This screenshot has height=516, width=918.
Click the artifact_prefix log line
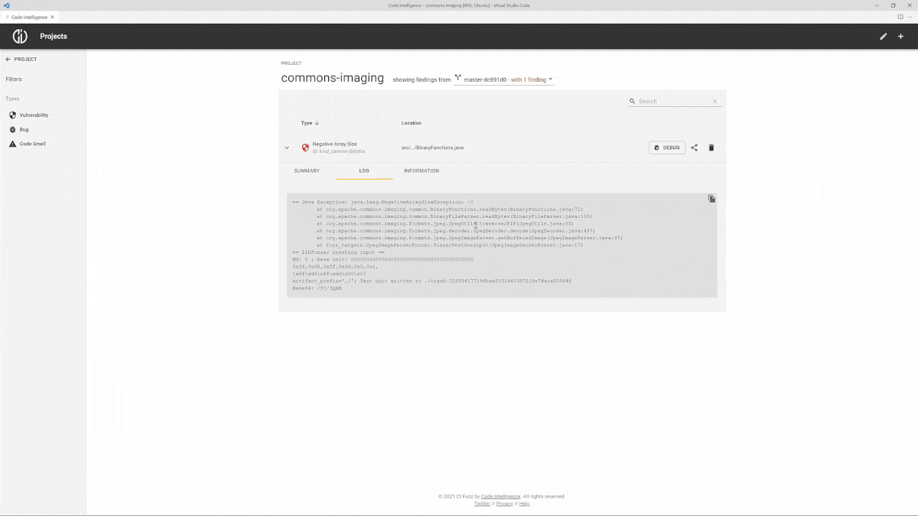(431, 281)
